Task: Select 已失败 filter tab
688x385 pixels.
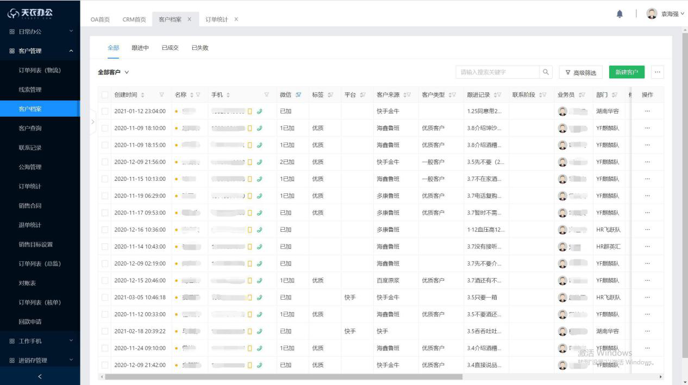Action: pos(200,48)
